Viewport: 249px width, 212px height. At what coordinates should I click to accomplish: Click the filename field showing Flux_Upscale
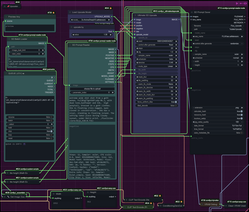click(218, 26)
